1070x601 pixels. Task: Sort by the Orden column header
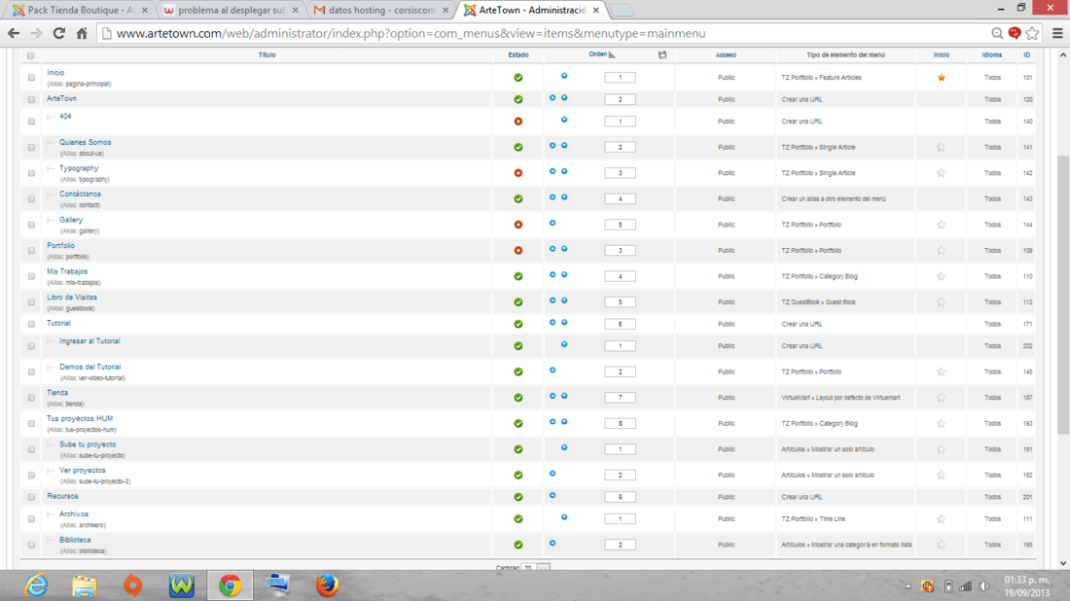point(598,54)
